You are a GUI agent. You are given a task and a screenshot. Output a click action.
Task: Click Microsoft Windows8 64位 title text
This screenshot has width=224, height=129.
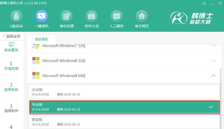64,75
